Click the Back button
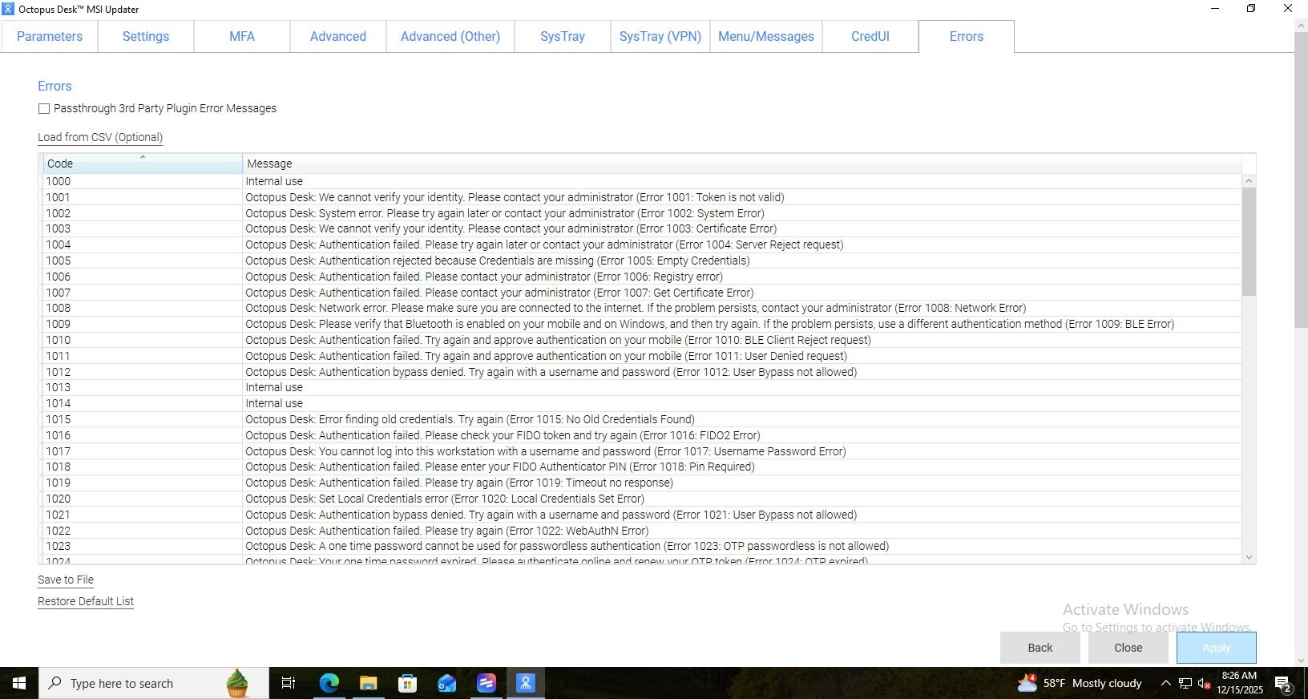Screen dimensions: 1308x699 (x=1040, y=648)
